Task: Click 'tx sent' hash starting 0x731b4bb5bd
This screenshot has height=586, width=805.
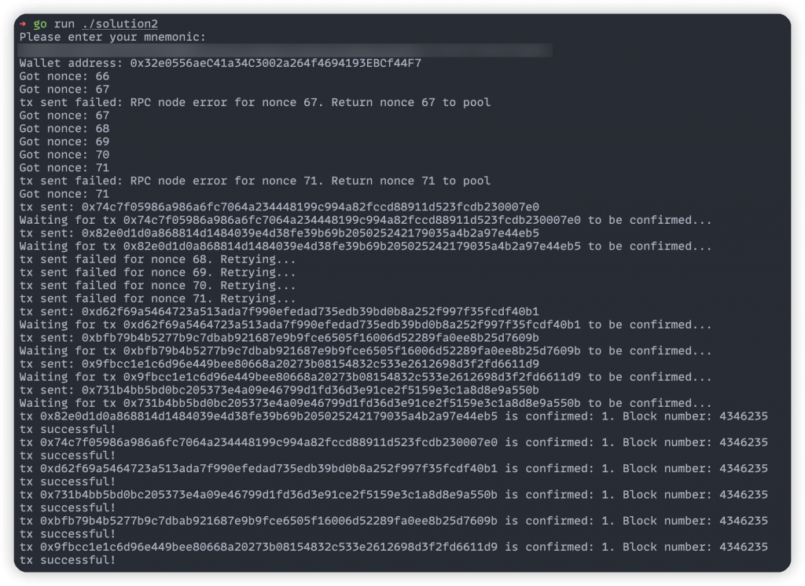Action: tap(311, 390)
